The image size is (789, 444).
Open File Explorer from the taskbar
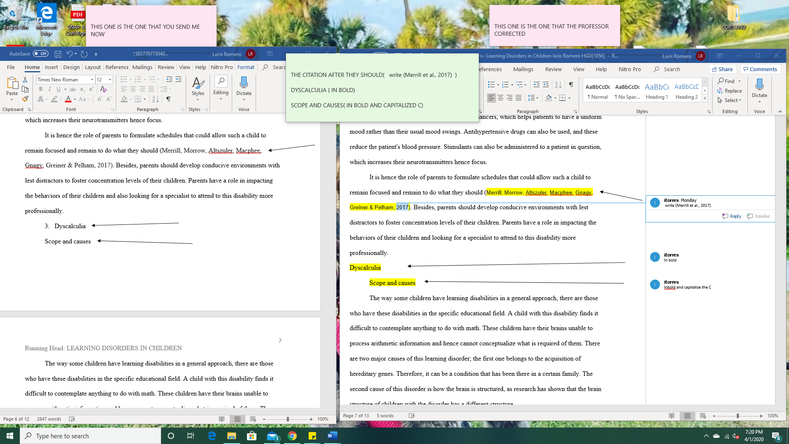232,436
